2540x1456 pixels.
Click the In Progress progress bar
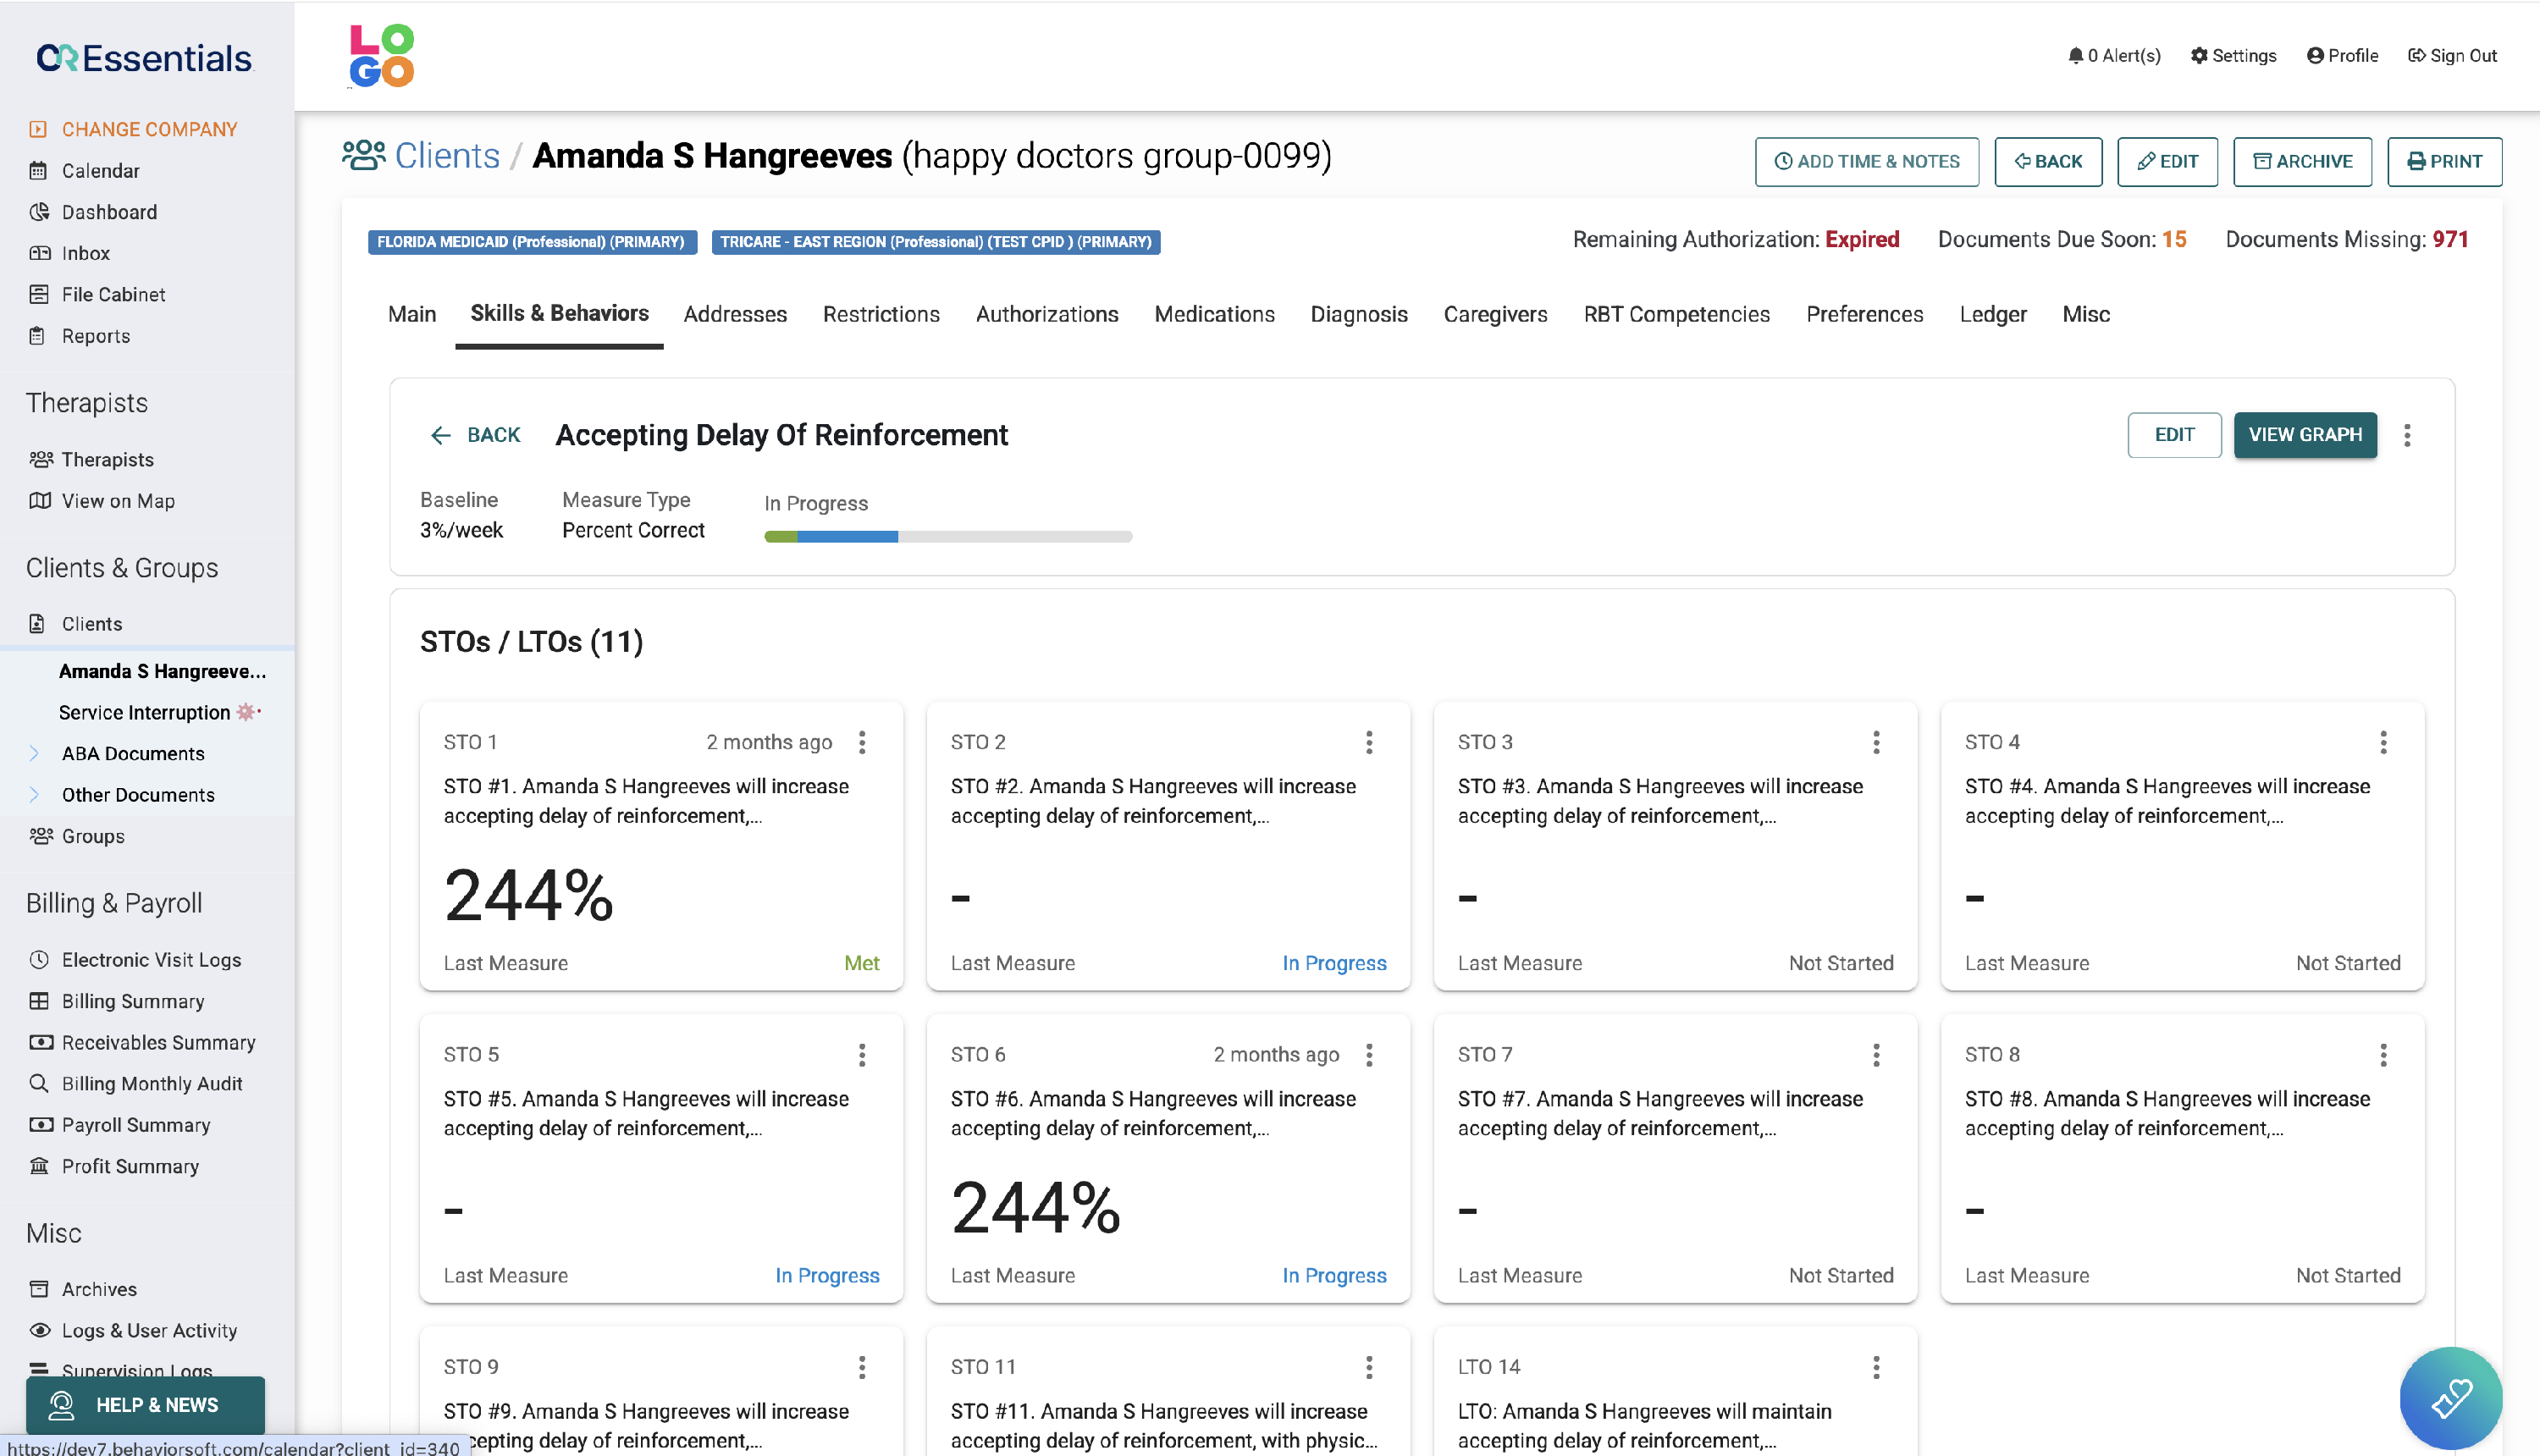click(x=947, y=537)
